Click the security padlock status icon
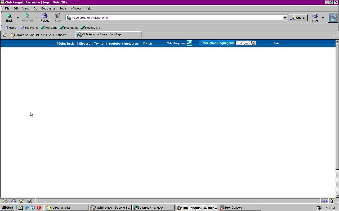339x211 pixels. (332, 201)
